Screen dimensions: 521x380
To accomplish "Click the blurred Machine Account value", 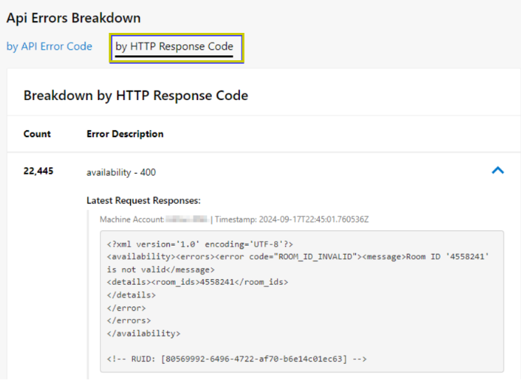I will [x=187, y=219].
